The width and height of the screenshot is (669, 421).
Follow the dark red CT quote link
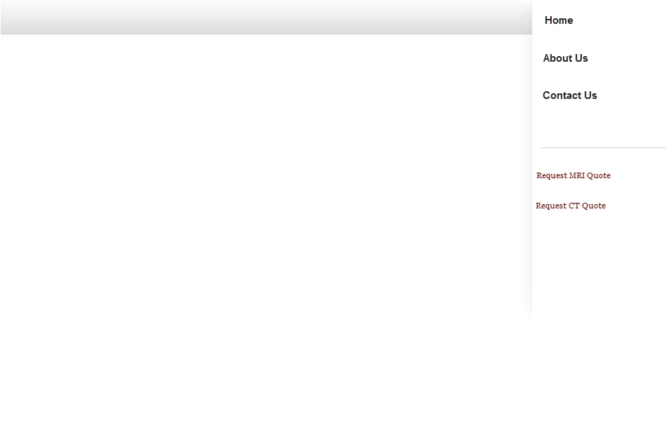[x=571, y=206]
